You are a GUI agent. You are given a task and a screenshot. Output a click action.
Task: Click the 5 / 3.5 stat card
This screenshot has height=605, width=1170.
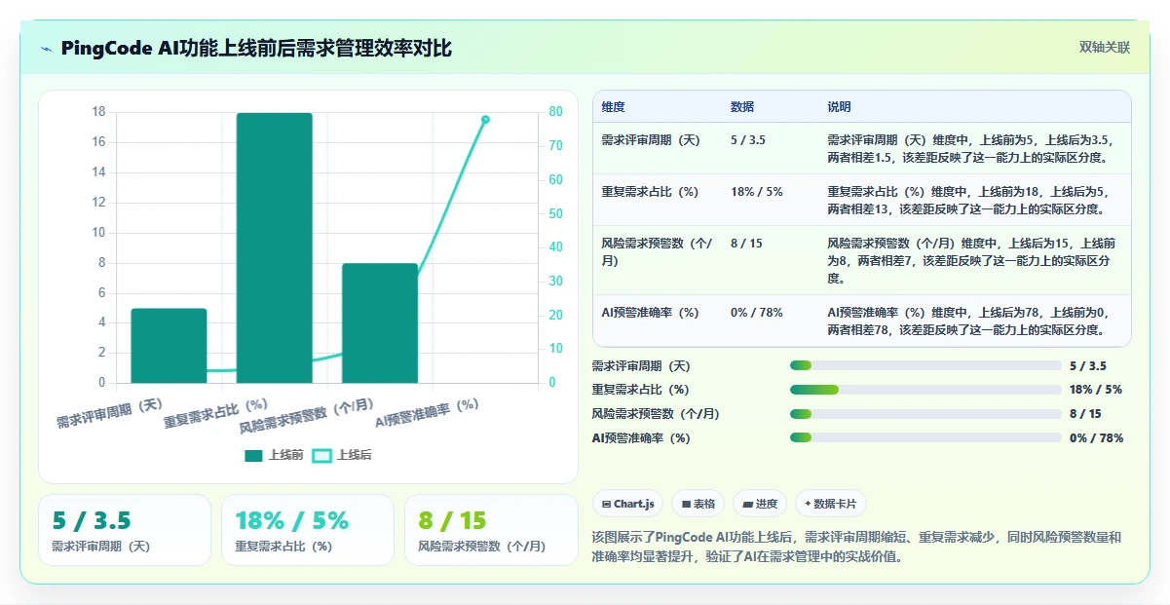click(125, 530)
